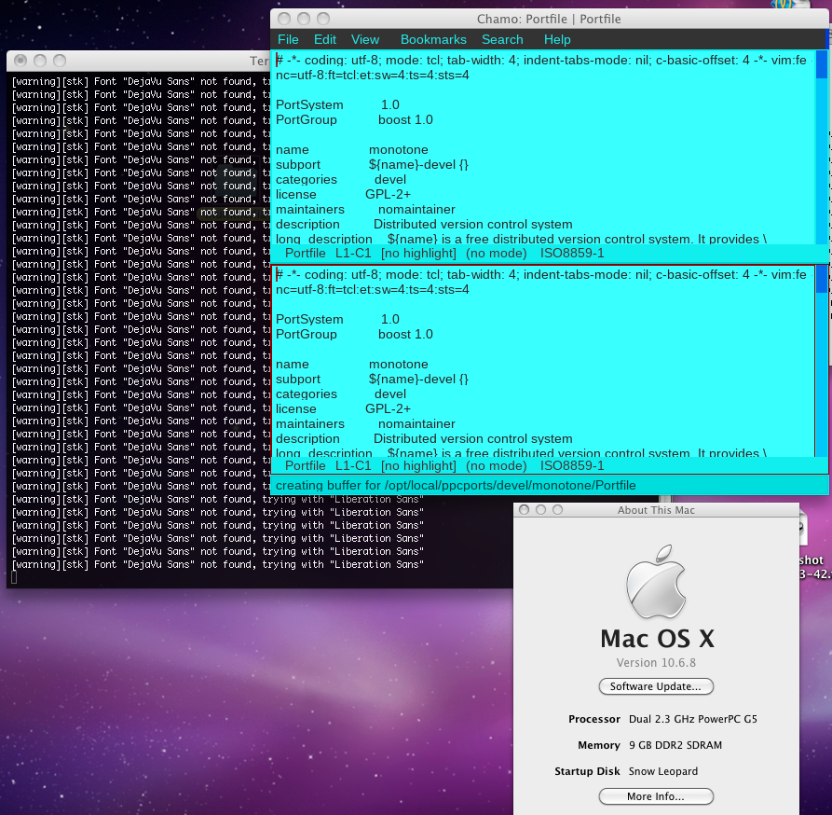Image resolution: width=832 pixels, height=815 pixels.
Task: Click the last warning line in Terminal
Action: (x=218, y=564)
